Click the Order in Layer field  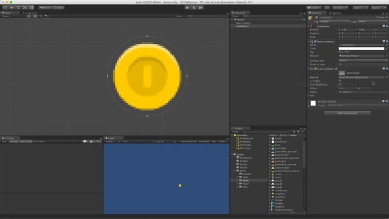[363, 64]
